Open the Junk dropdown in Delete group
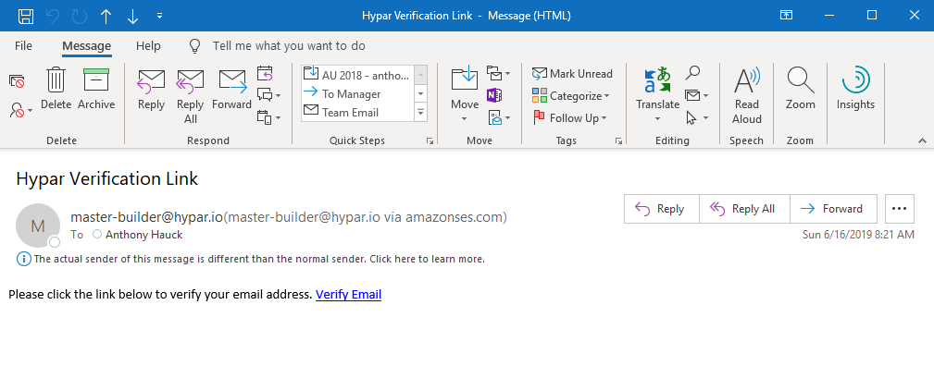 [x=21, y=110]
